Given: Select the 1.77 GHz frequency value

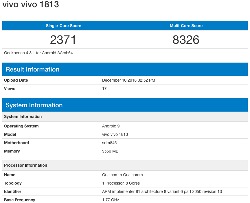Looking at the screenshot, I should pyautogui.click(x=111, y=200).
